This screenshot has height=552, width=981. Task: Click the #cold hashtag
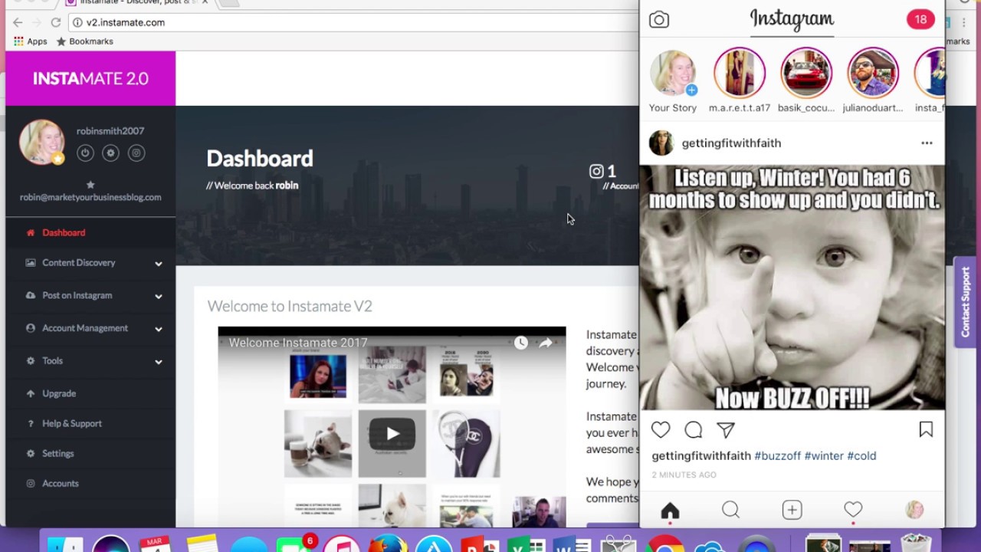861,455
